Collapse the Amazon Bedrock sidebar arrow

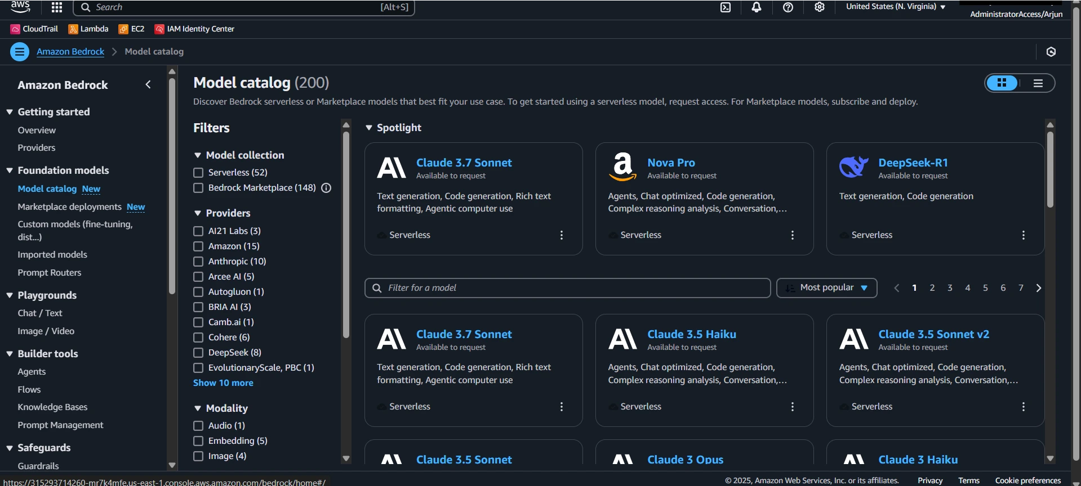point(148,84)
